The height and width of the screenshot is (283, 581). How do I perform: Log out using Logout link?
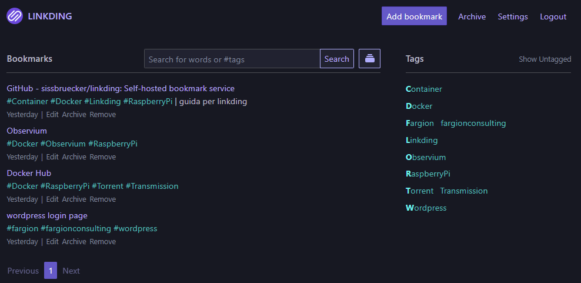click(x=553, y=16)
